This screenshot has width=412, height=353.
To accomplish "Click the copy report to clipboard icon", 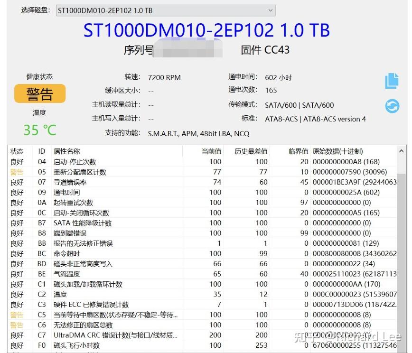I will pyautogui.click(x=392, y=81).
